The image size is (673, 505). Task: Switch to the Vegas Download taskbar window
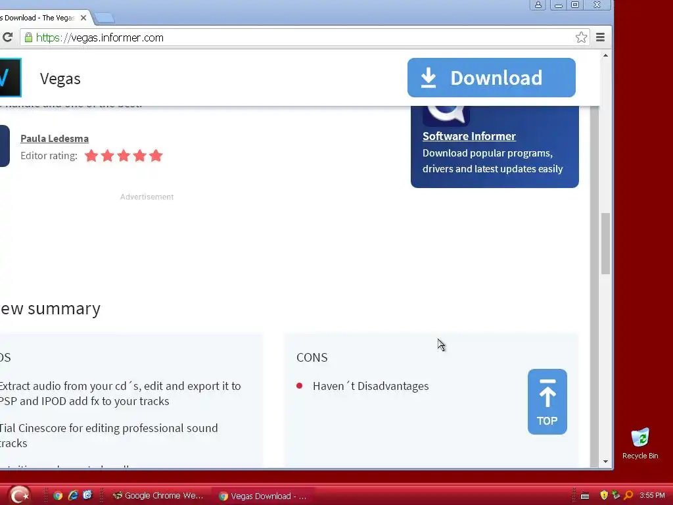click(263, 496)
